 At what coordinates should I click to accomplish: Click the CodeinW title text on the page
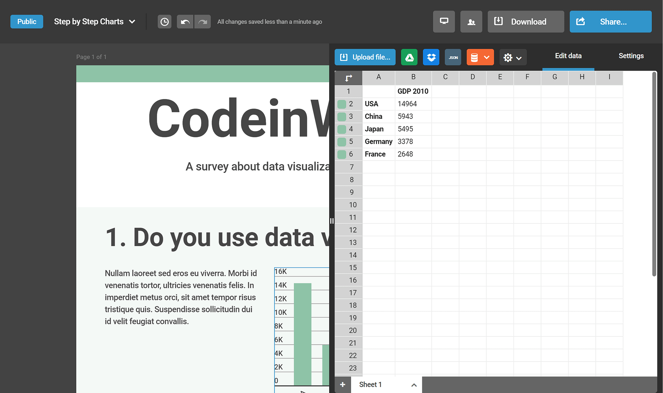pos(239,119)
